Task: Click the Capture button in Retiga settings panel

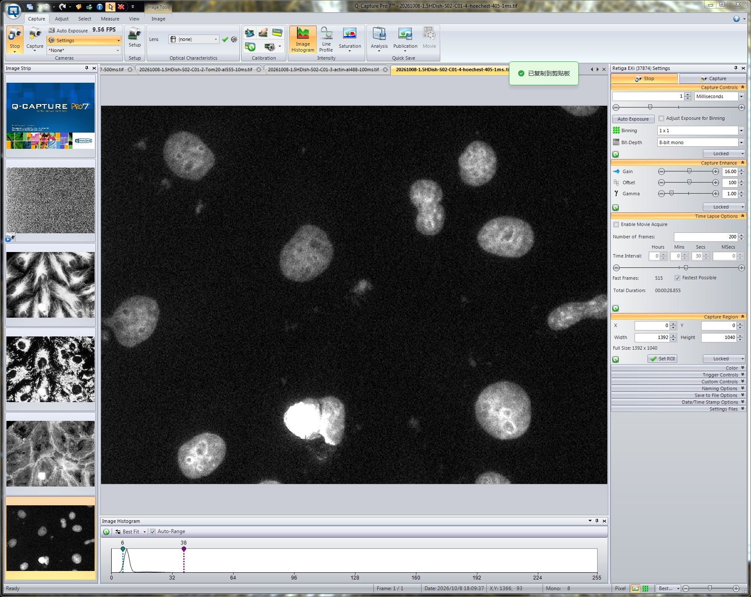Action: click(713, 78)
